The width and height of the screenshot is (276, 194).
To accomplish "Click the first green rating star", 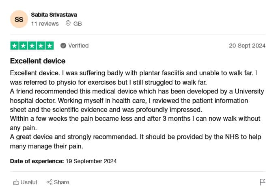I will pyautogui.click(x=14, y=46).
